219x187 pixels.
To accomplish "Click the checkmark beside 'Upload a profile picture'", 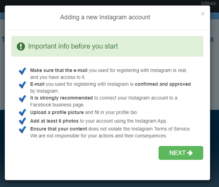I will [x=23, y=112].
